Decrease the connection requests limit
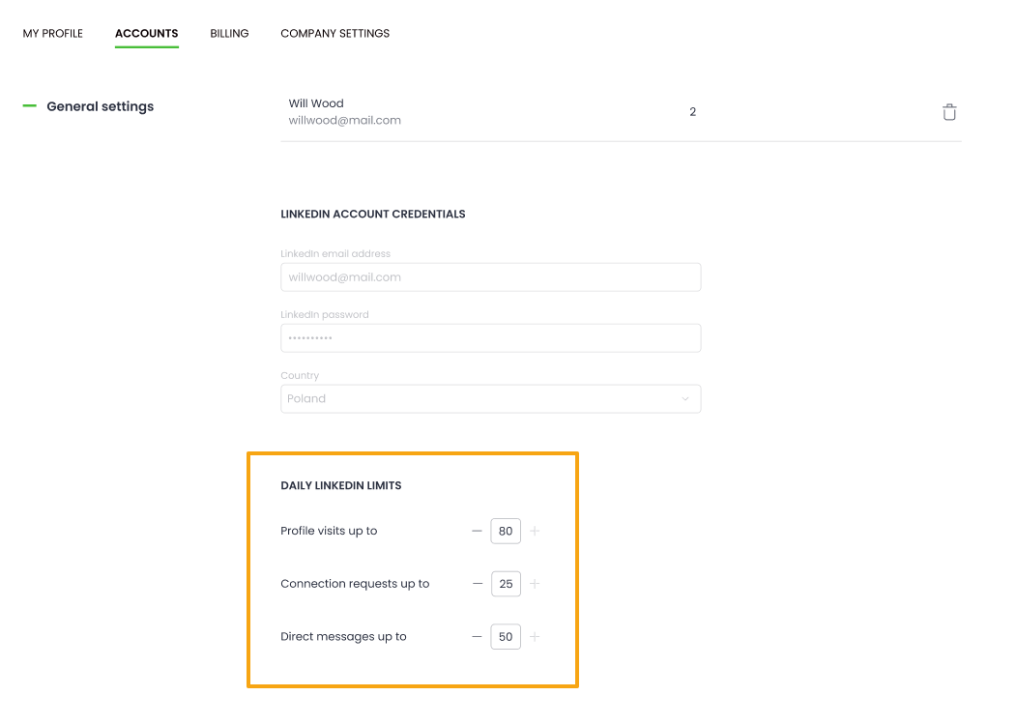The height and width of the screenshot is (725, 1017). 477,584
